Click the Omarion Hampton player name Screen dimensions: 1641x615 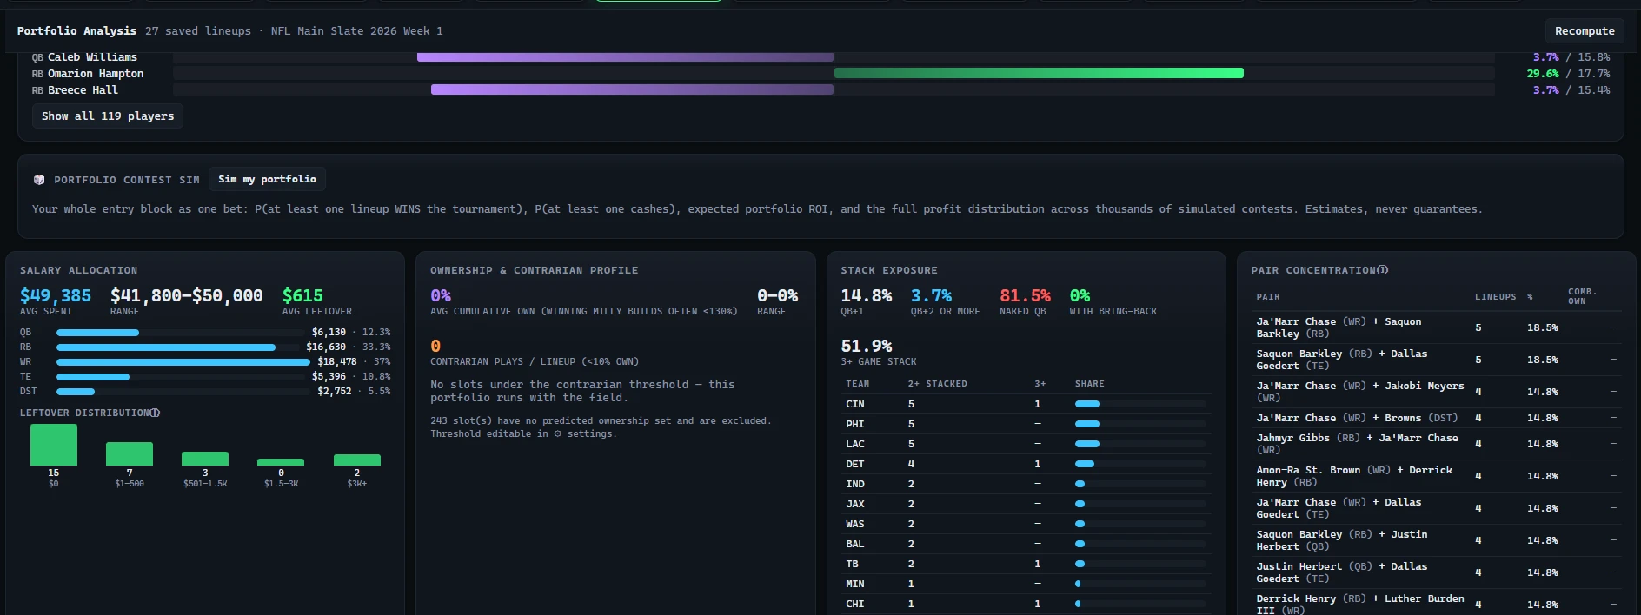96,74
